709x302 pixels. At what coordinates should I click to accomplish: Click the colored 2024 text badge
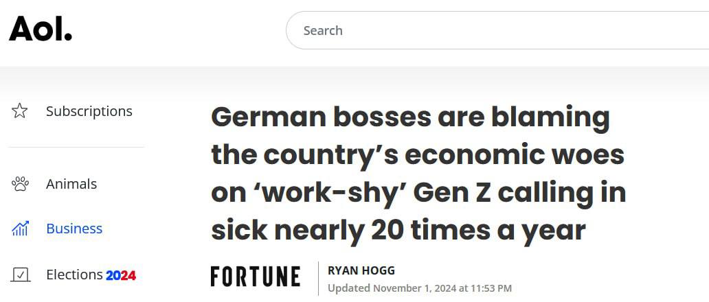pyautogui.click(x=121, y=275)
